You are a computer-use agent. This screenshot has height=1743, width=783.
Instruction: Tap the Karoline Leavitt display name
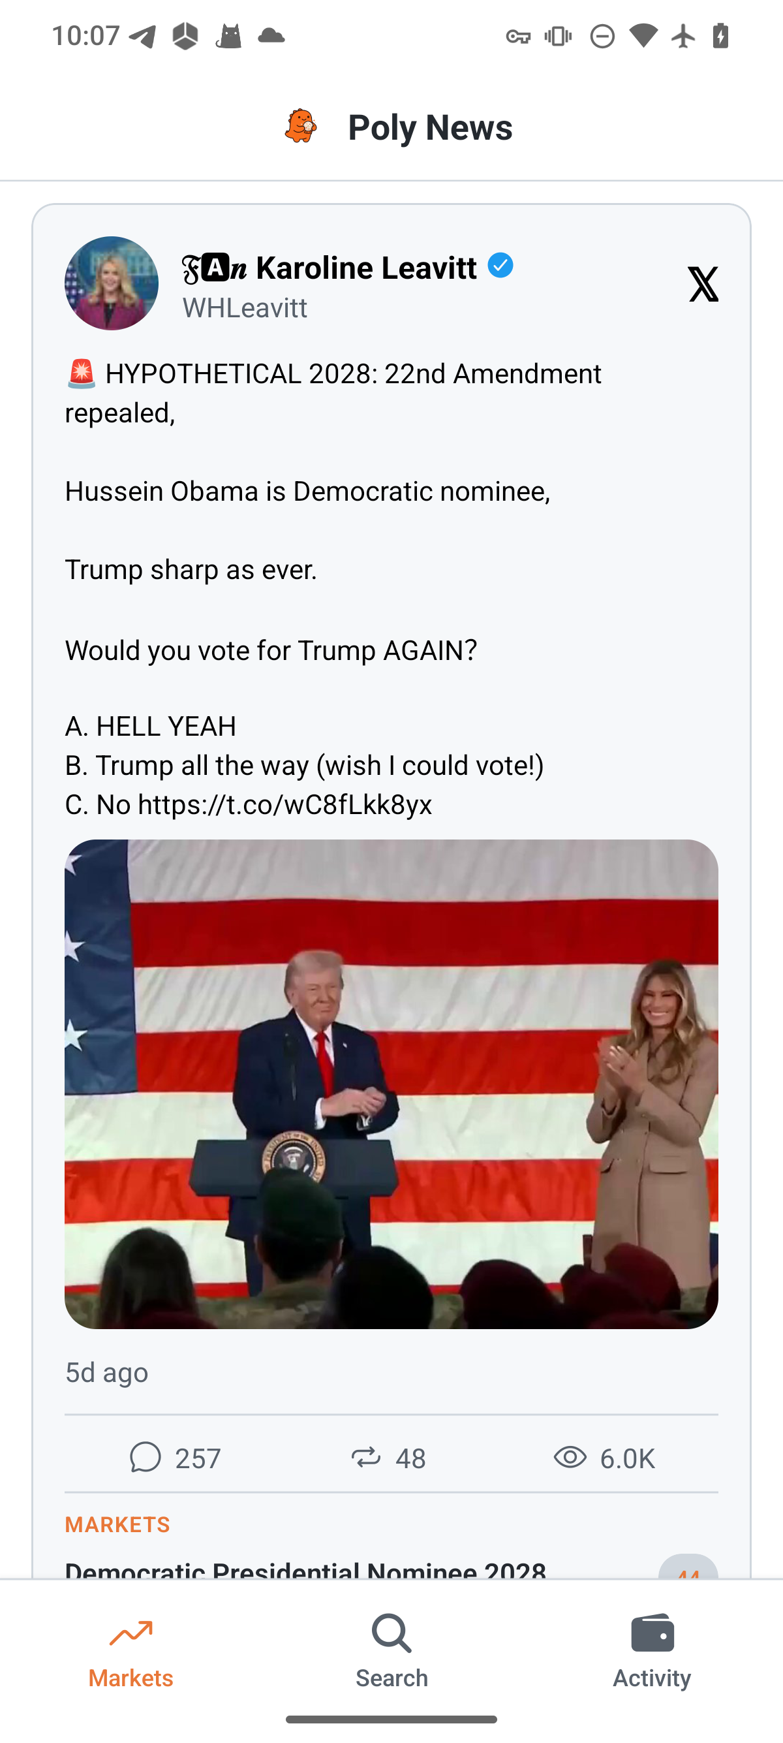point(366,268)
